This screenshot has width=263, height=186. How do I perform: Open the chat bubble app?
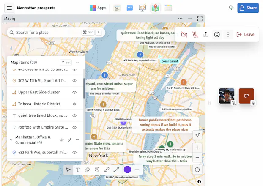coord(130,8)
